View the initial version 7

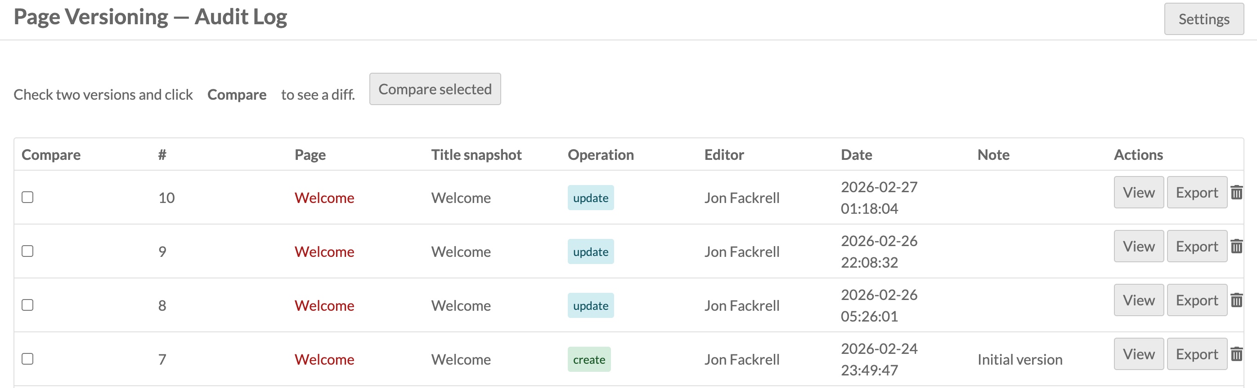tap(1138, 354)
